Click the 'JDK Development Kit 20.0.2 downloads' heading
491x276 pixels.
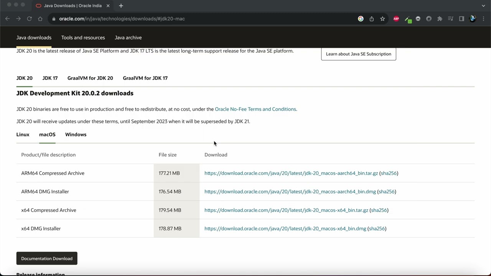[75, 93]
